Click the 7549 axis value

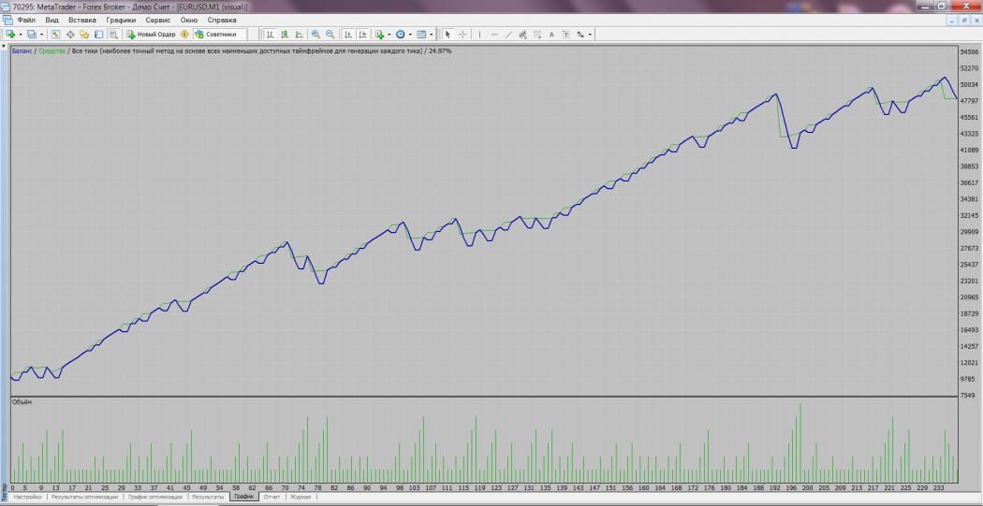[968, 395]
